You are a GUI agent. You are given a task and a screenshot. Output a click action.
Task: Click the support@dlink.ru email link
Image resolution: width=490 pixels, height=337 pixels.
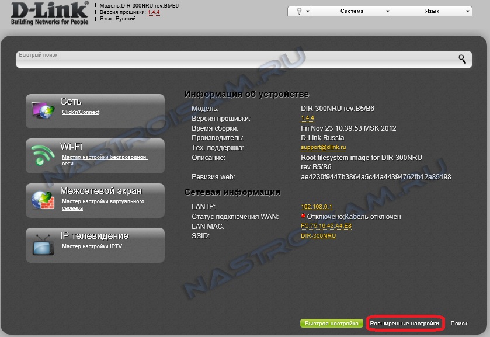tap(323, 147)
